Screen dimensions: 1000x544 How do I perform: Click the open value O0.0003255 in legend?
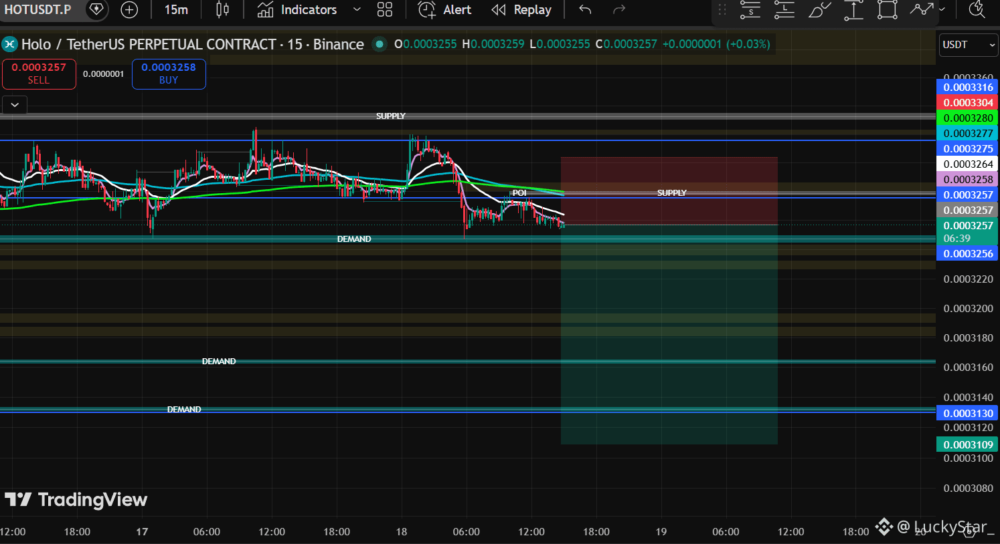tap(426, 45)
